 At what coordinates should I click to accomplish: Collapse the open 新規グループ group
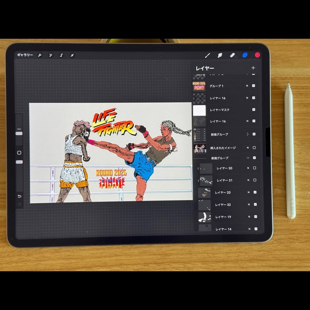tap(248, 158)
